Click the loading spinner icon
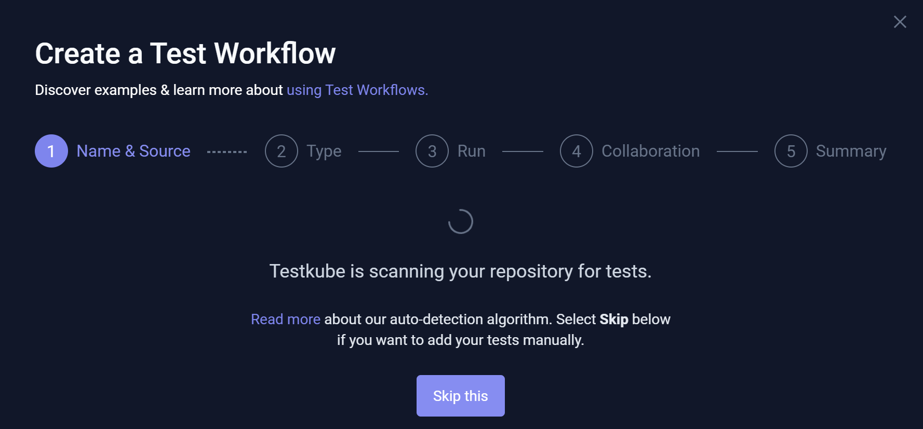 tap(461, 222)
